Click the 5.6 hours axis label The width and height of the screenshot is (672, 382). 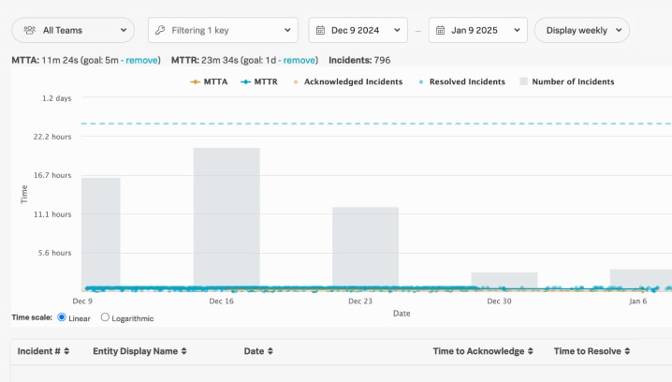pyautogui.click(x=54, y=253)
